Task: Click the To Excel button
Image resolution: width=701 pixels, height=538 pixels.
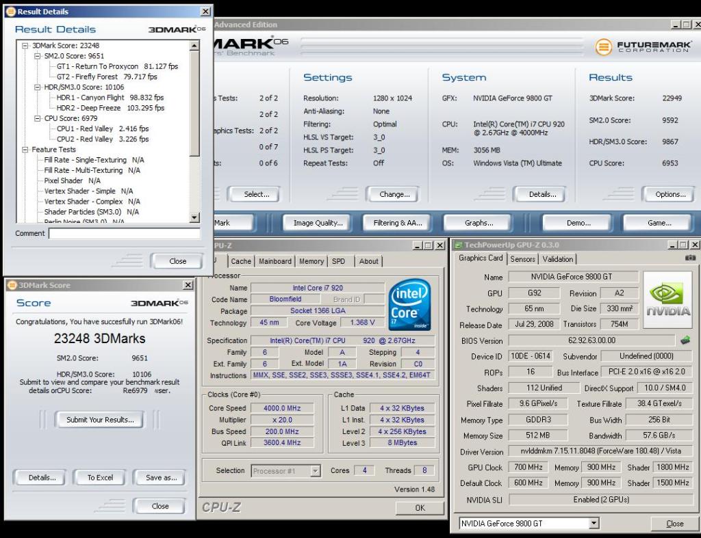Action: 100,478
